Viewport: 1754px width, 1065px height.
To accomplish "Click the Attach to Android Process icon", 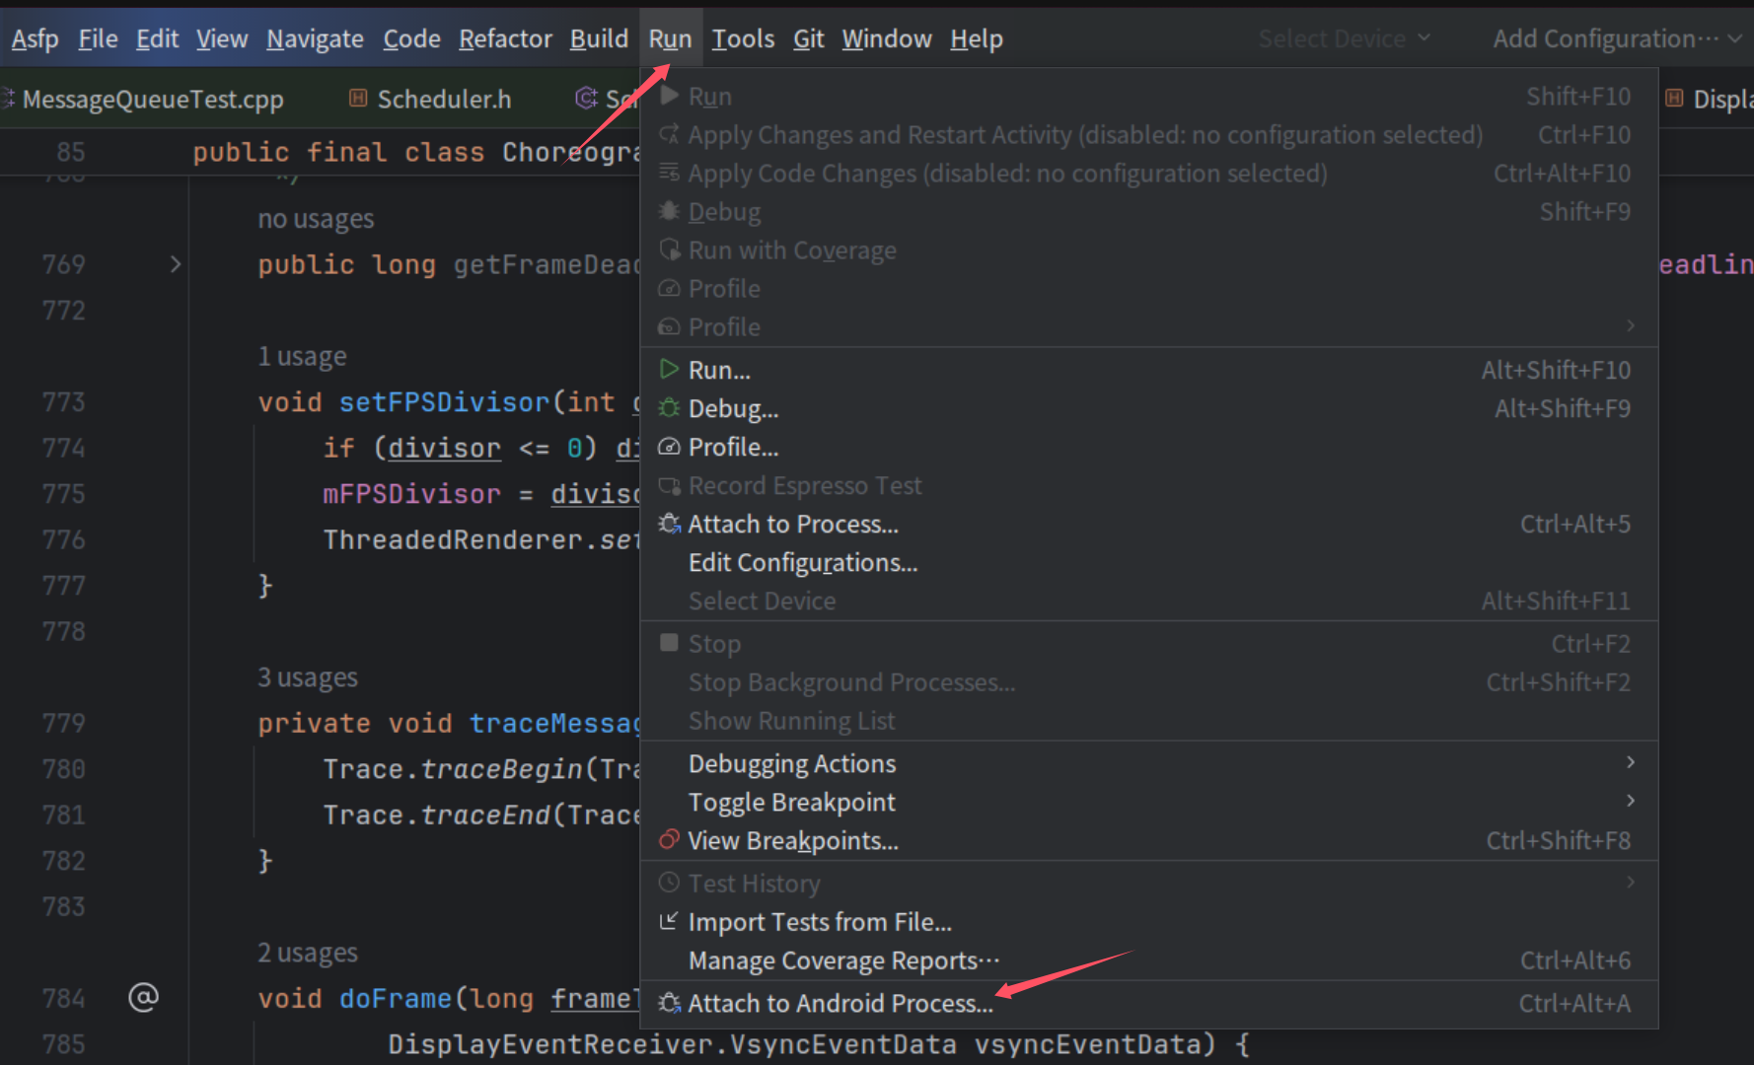I will click(669, 1003).
